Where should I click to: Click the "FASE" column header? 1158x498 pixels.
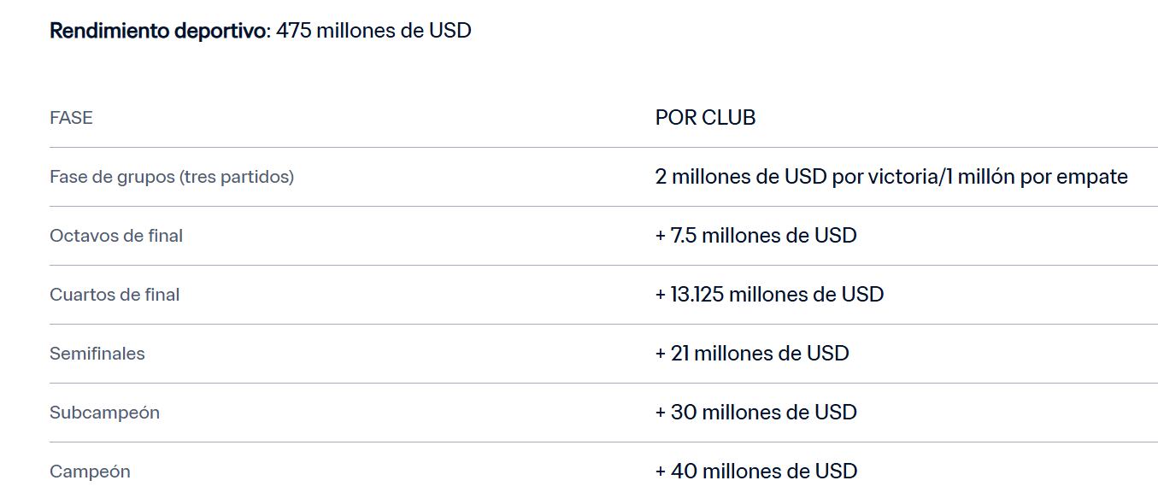point(71,118)
